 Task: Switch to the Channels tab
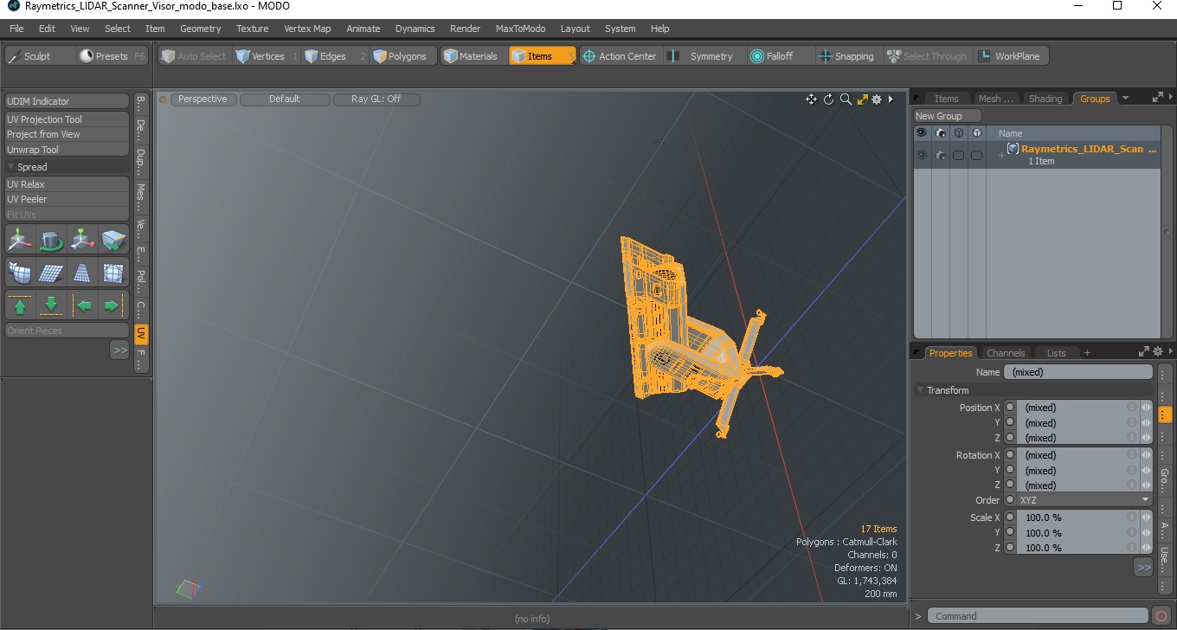(x=1006, y=353)
